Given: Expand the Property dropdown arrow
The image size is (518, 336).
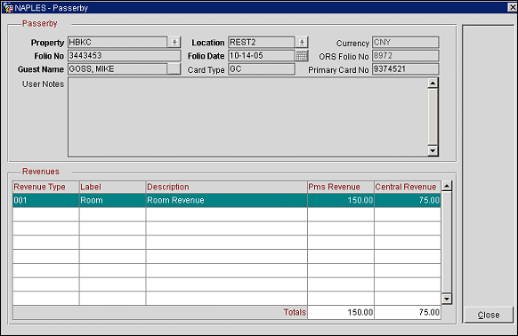Looking at the screenshot, I should [174, 43].
